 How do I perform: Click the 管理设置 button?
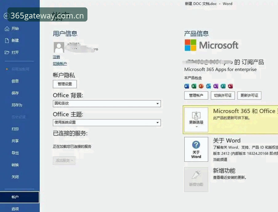(65, 84)
